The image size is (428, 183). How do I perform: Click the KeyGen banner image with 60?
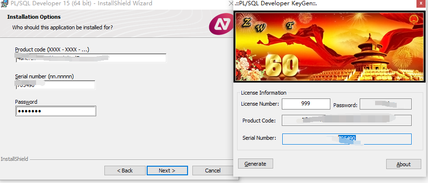(329, 47)
